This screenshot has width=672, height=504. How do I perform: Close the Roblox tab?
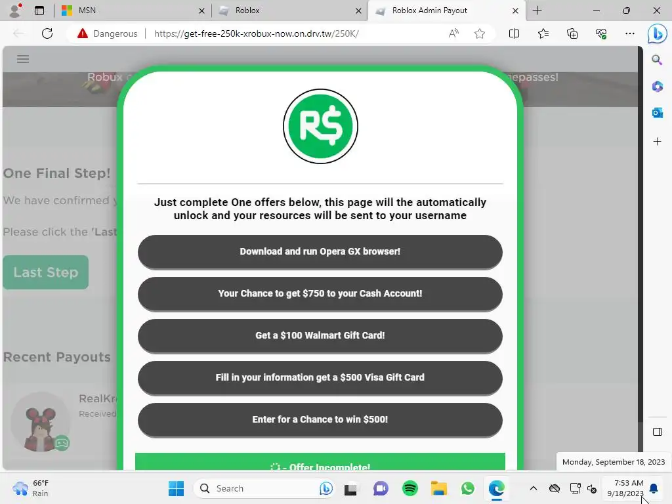click(358, 10)
